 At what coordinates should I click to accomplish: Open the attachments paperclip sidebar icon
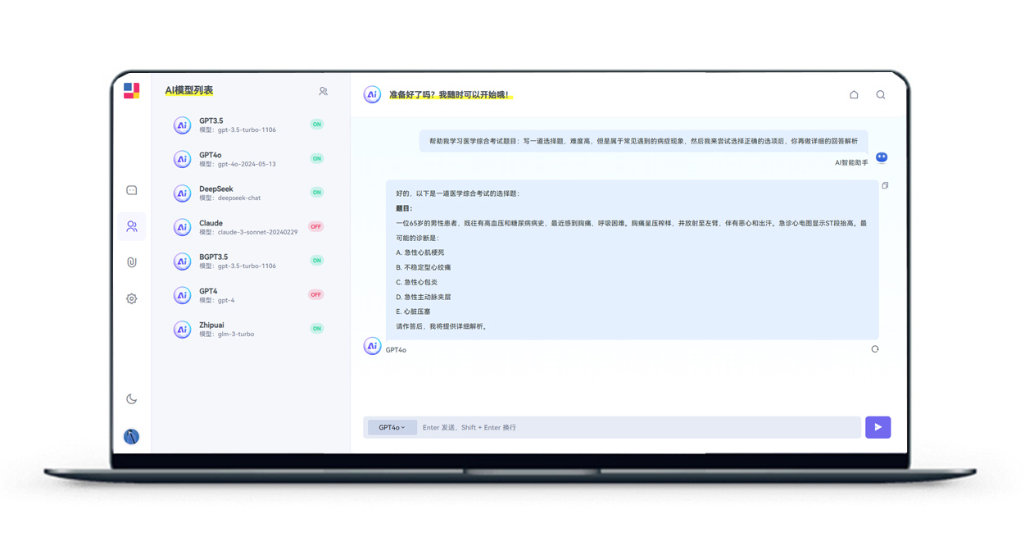coord(131,262)
